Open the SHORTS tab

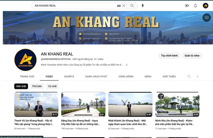click(69, 76)
